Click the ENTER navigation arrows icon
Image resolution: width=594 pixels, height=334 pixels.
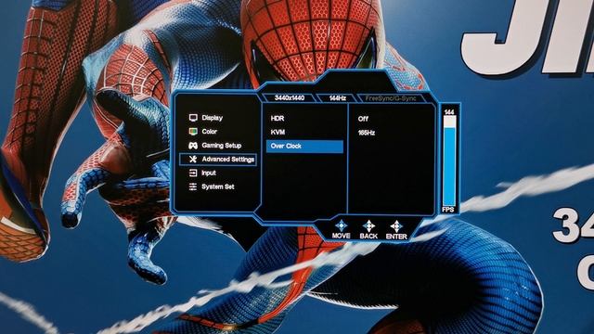point(396,226)
